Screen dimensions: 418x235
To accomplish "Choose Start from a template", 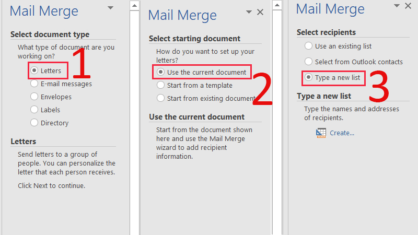I will tap(160, 85).
